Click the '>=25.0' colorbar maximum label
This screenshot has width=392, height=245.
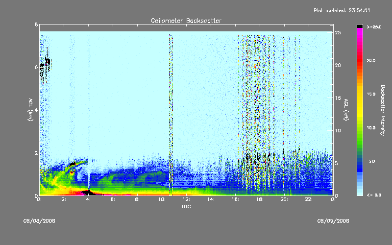374,27
